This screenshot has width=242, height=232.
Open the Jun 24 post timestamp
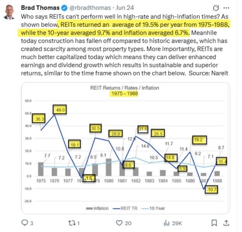click(125, 8)
